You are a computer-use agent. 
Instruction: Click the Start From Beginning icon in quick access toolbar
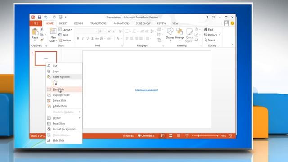click(60, 17)
